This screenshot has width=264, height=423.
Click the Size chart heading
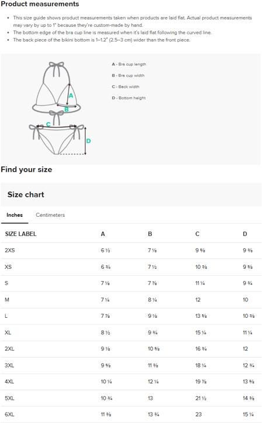tap(26, 195)
